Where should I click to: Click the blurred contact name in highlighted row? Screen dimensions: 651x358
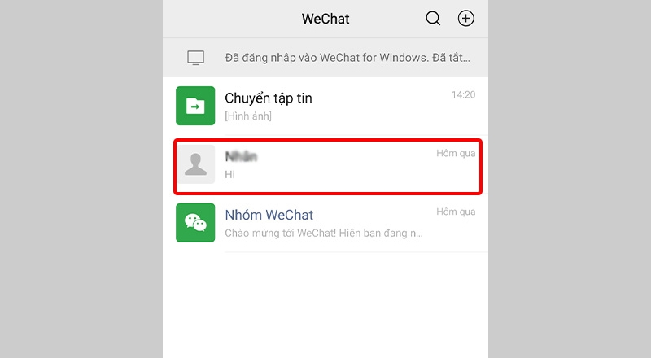coord(241,156)
